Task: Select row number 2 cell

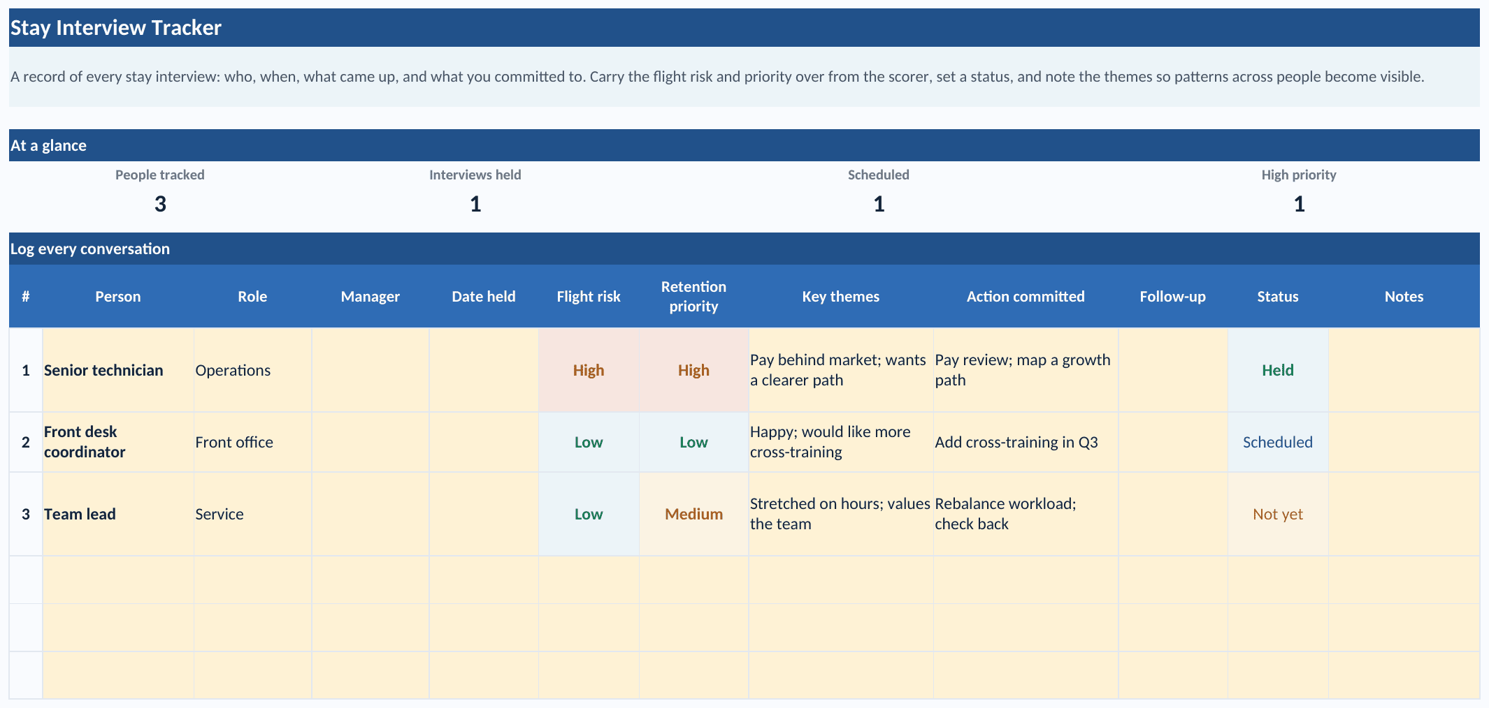Action: (26, 442)
